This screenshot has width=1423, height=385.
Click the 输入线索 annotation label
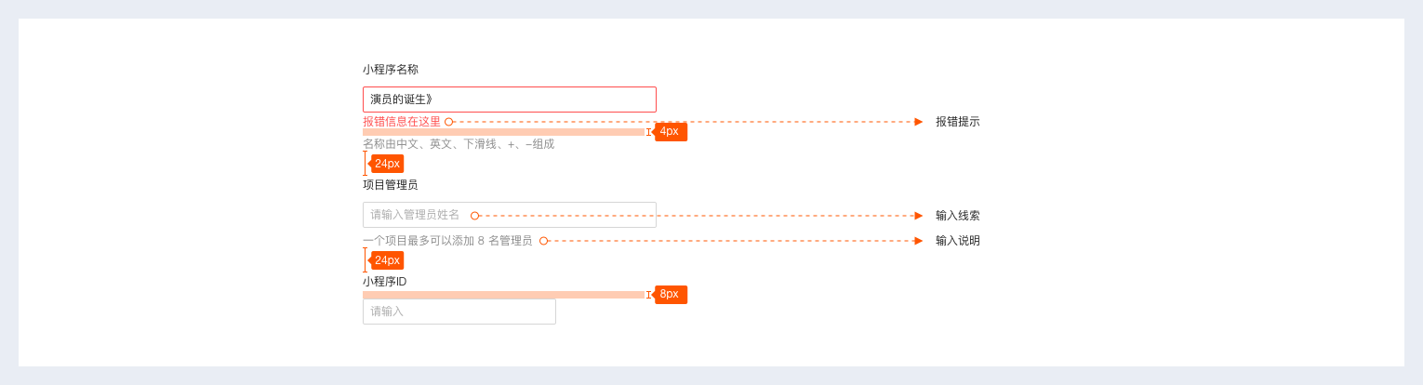point(957,216)
